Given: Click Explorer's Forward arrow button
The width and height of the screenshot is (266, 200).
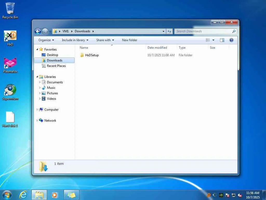Looking at the screenshot, I should (x=45, y=31).
